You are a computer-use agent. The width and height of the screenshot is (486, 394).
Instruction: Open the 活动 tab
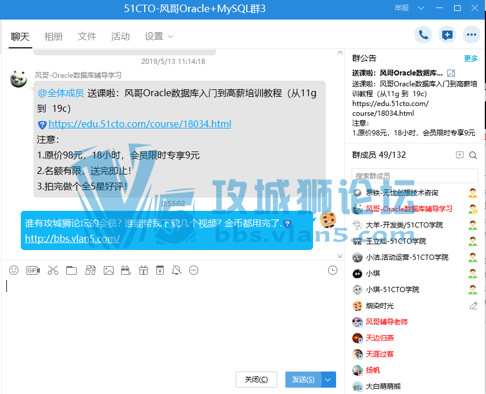tap(120, 36)
